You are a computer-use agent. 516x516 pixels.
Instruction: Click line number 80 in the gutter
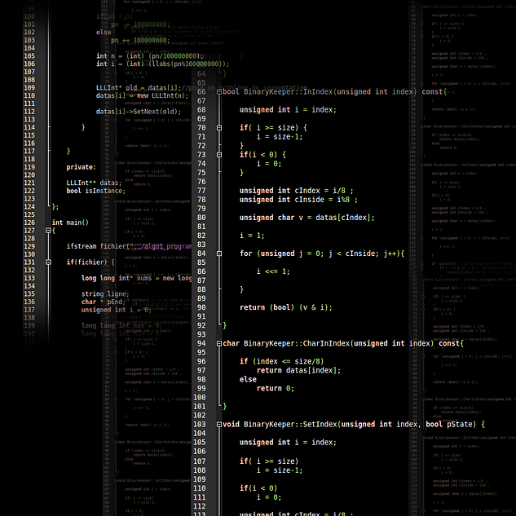[x=200, y=218]
